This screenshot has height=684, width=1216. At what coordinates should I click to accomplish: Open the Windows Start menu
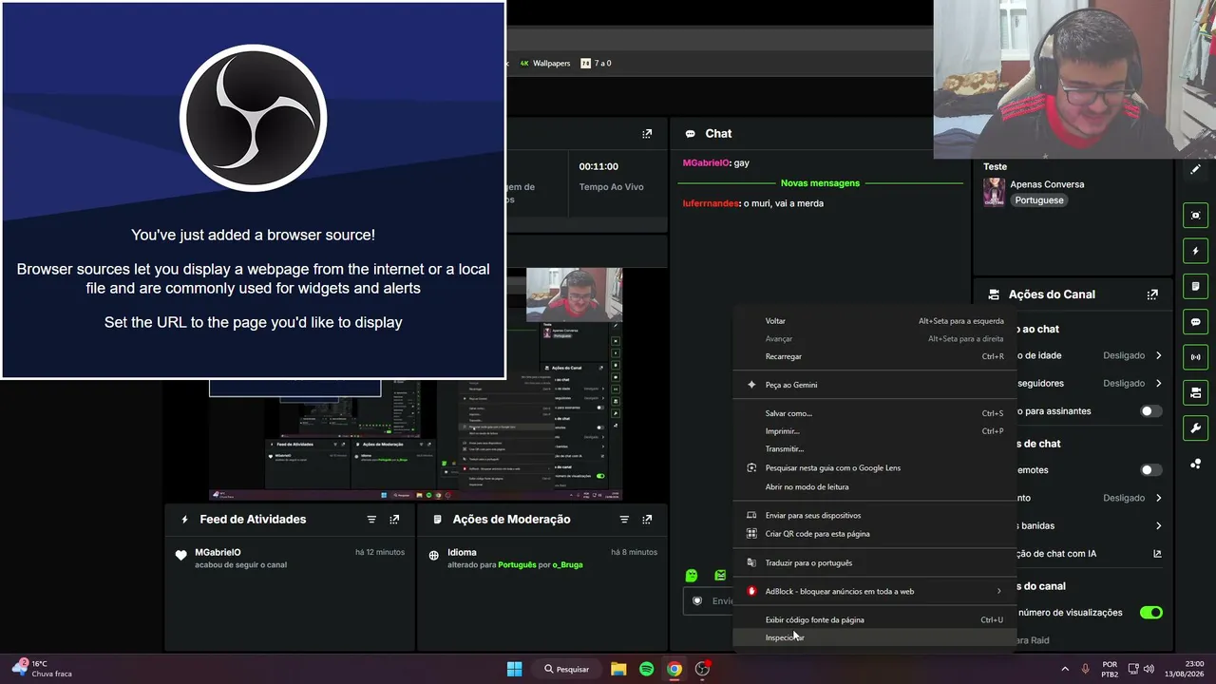[x=514, y=669]
